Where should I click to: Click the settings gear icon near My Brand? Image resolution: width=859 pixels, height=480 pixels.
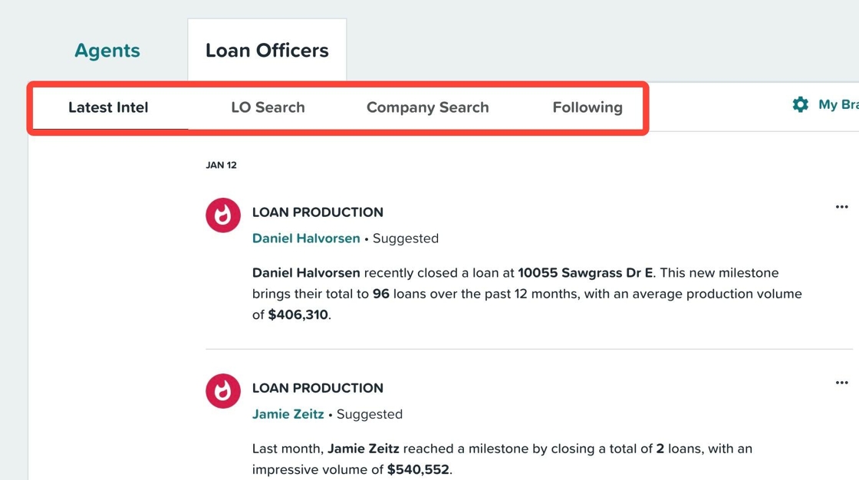coord(801,104)
